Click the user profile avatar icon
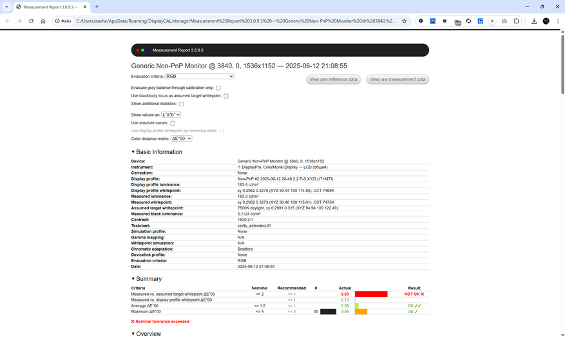Image resolution: width=565 pixels, height=337 pixels. 546,21
